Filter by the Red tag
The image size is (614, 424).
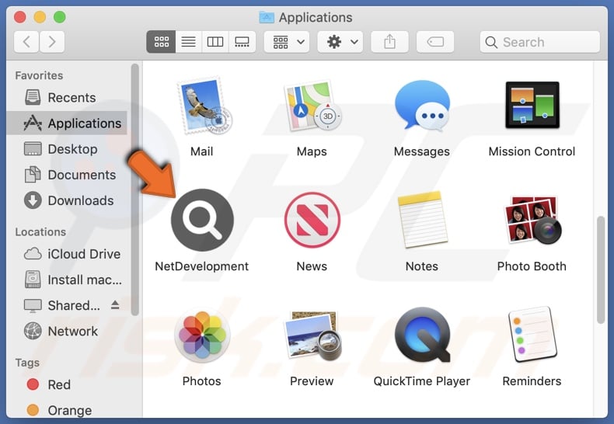[x=67, y=384]
